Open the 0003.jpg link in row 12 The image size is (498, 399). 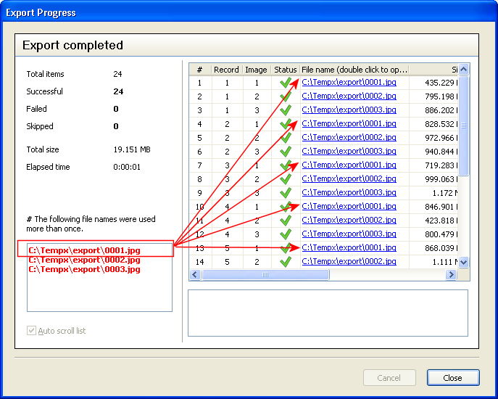pos(349,234)
